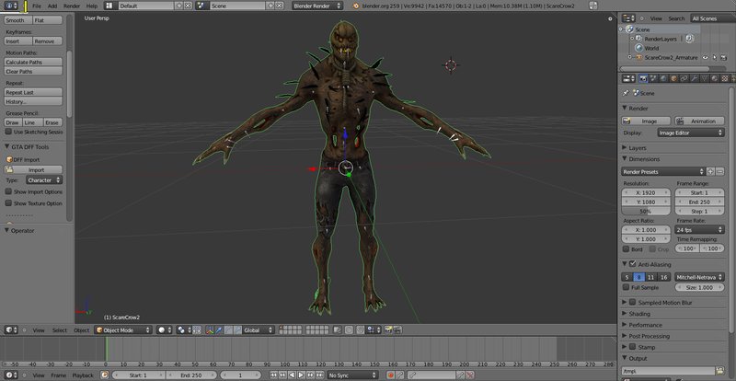Open the Add menu
Screen dimensions: 736x381
pyautogui.click(x=52, y=6)
